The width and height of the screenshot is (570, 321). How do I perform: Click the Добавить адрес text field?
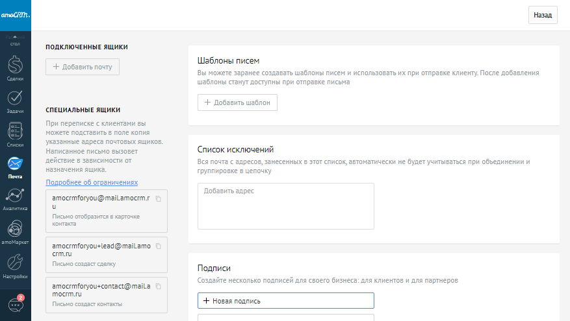[285, 206]
